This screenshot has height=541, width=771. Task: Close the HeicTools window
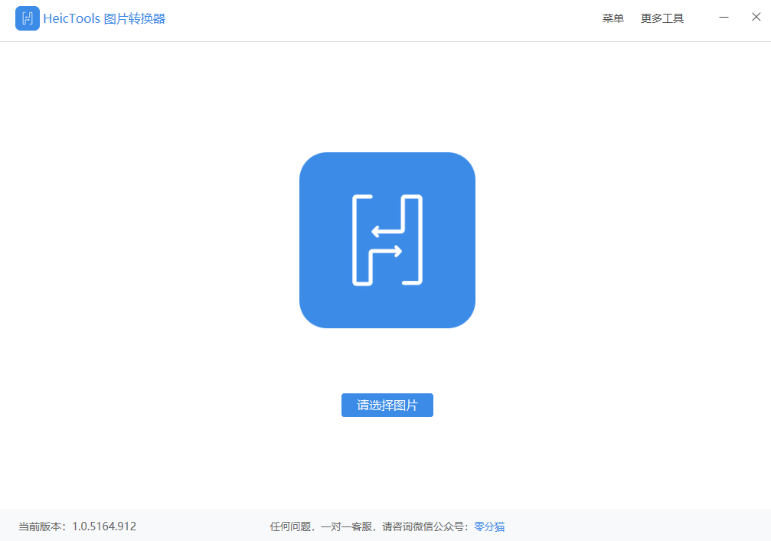[x=756, y=17]
